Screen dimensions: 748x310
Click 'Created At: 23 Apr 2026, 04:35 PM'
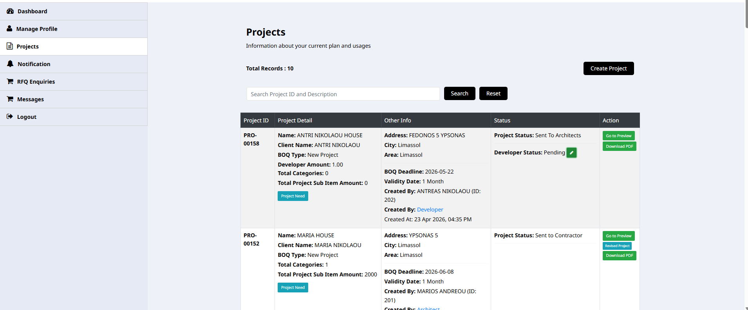point(428,219)
